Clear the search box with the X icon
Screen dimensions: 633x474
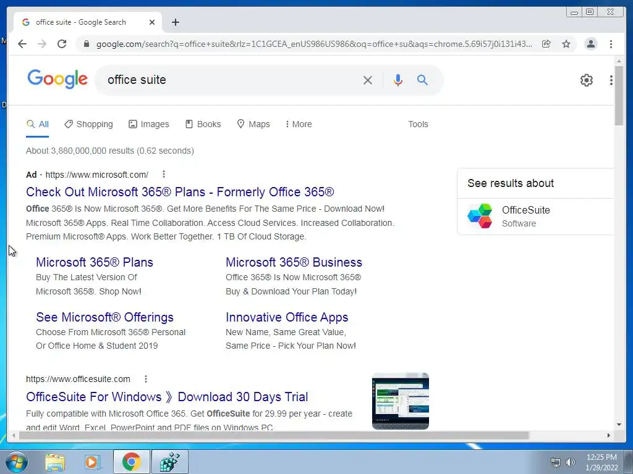tap(367, 80)
